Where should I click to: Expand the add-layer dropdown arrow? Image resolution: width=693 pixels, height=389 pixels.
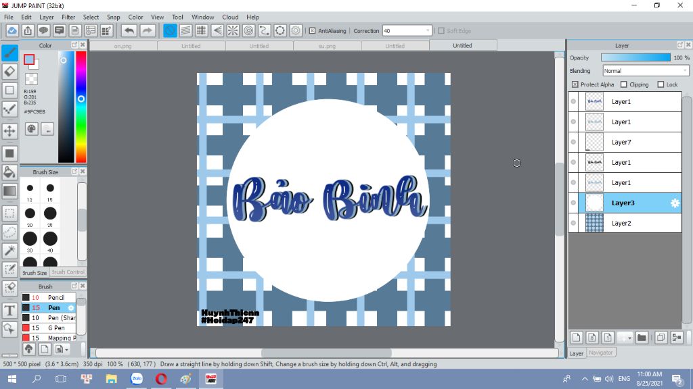pyautogui.click(x=629, y=338)
